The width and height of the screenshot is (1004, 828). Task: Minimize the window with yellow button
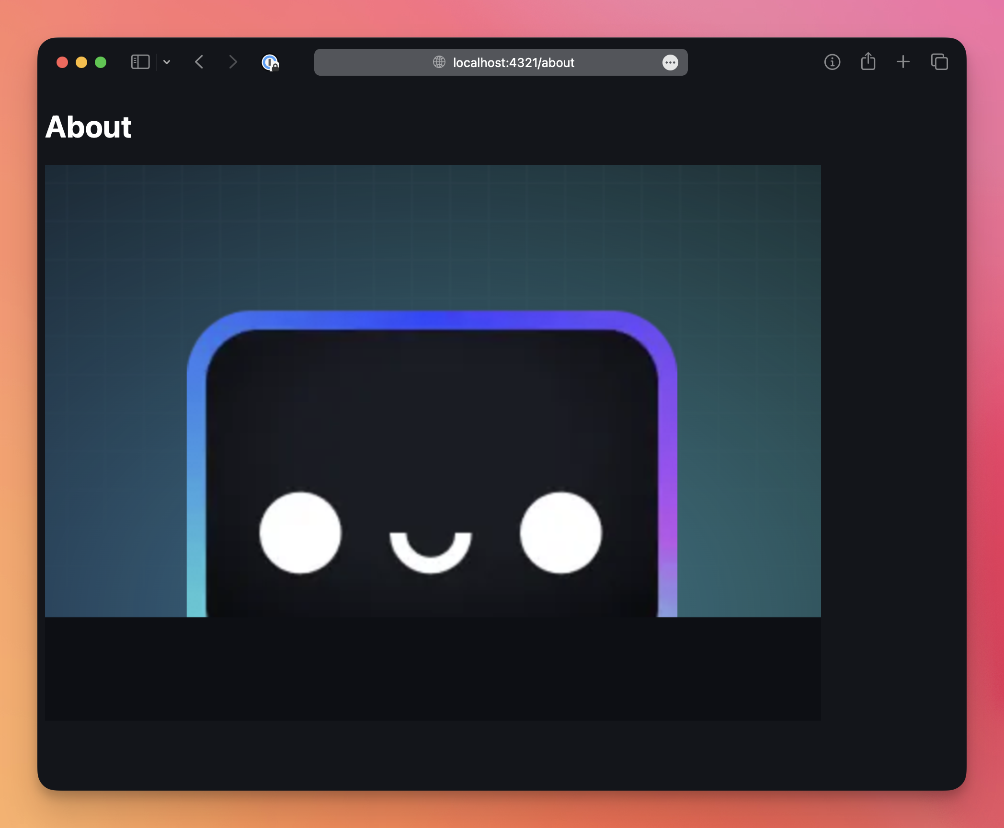click(81, 62)
